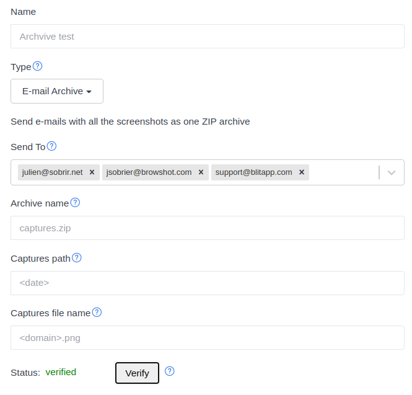Open Captures file name help icon
The height and width of the screenshot is (395, 412).
tap(97, 313)
